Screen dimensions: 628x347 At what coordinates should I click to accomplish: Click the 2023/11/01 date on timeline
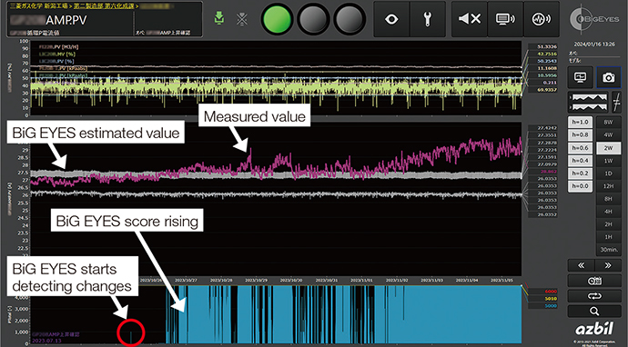point(361,281)
